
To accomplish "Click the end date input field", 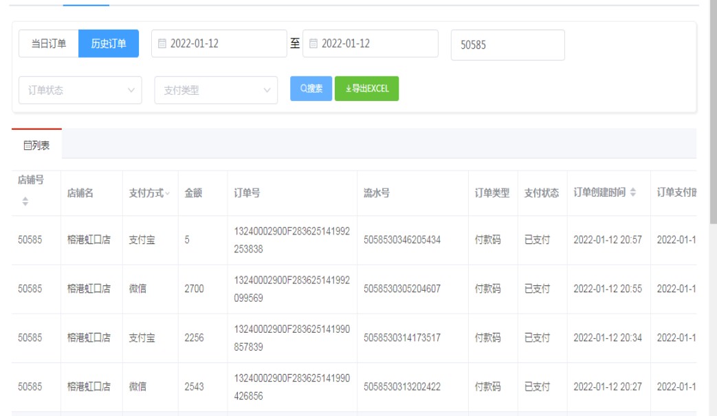I will pos(370,43).
